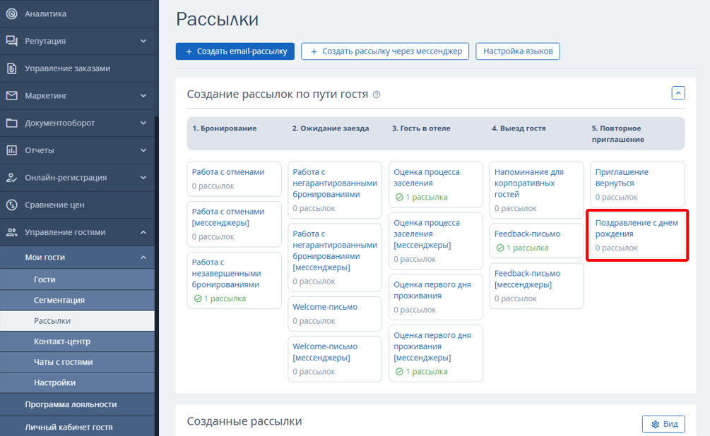Collapse the Управление гостями menu section
Screen dimensions: 710x436
pyautogui.click(x=143, y=232)
